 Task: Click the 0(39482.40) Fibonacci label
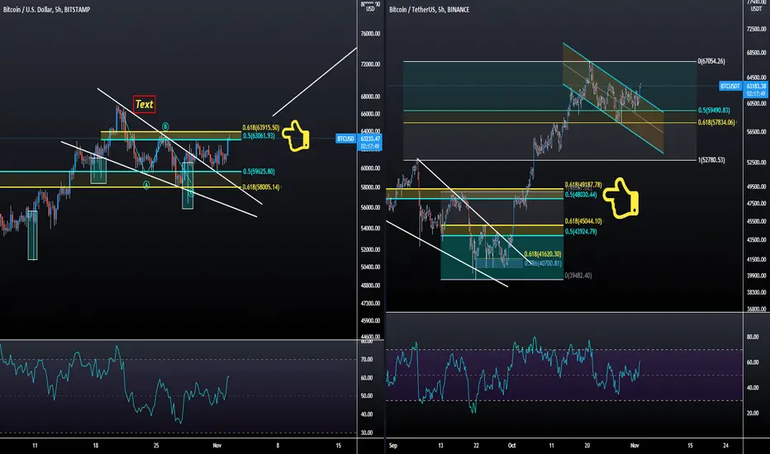(x=578, y=276)
